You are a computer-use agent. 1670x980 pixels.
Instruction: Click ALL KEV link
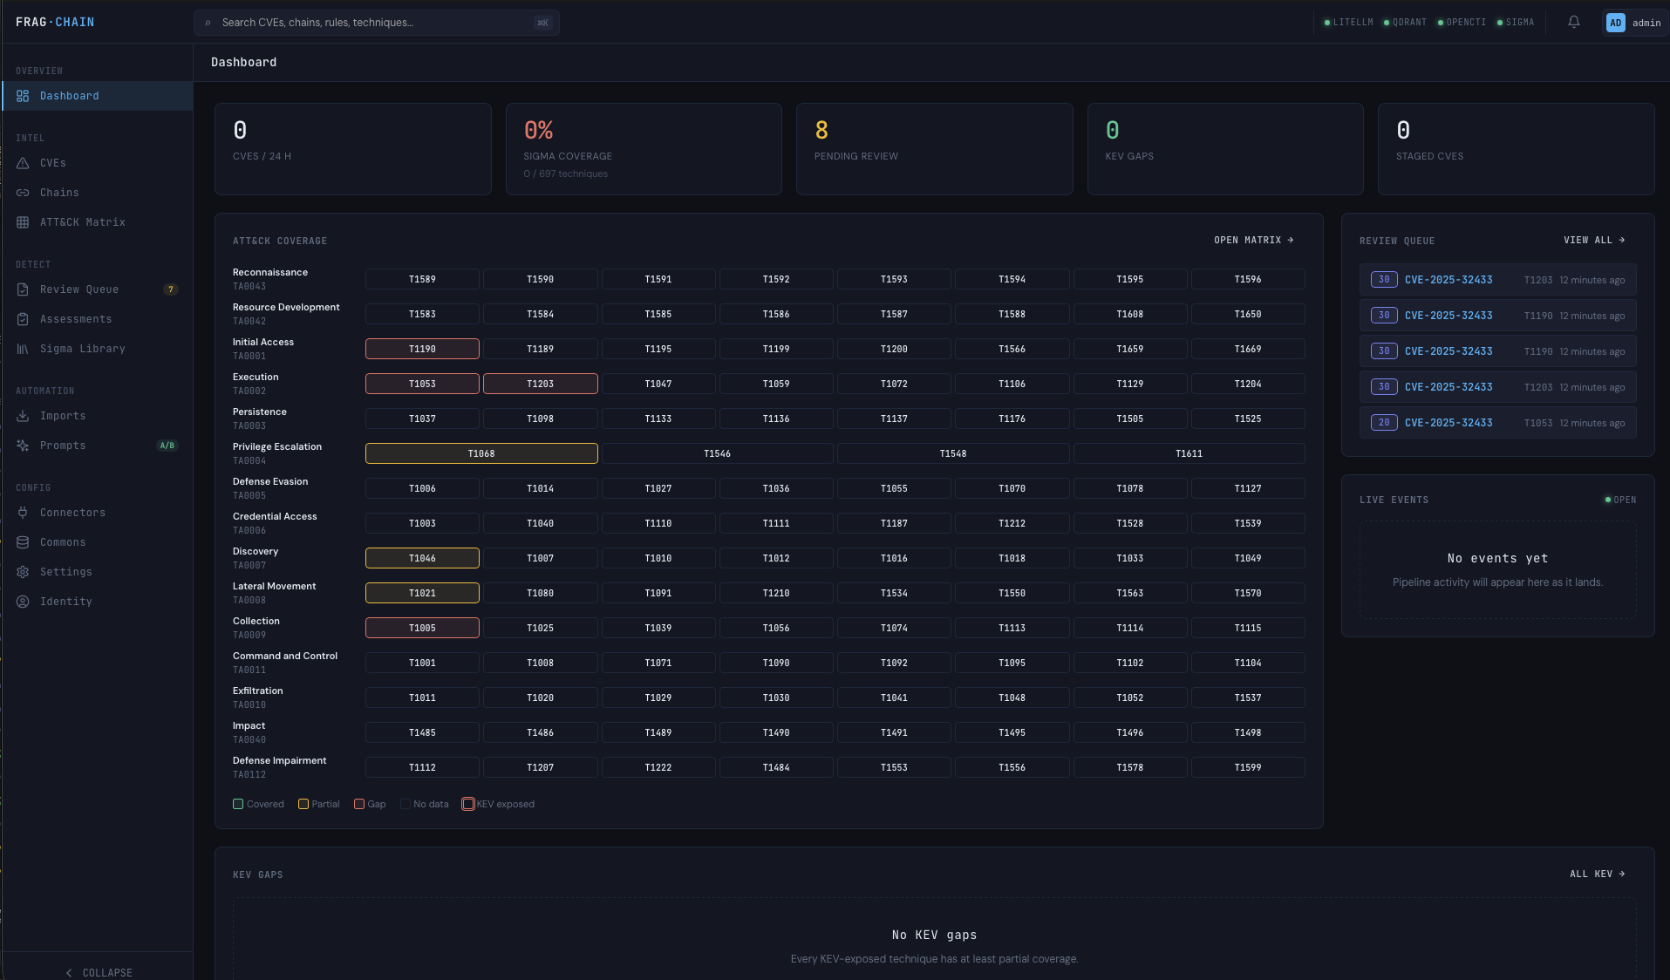pos(1598,874)
